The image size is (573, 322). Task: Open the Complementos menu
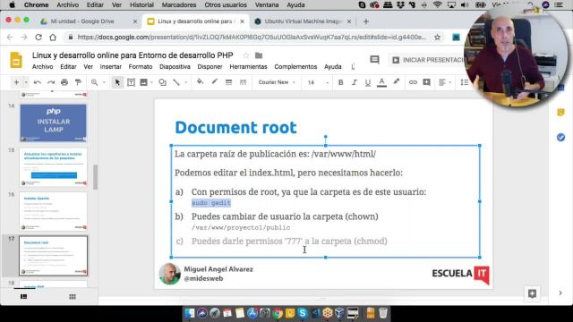(295, 67)
